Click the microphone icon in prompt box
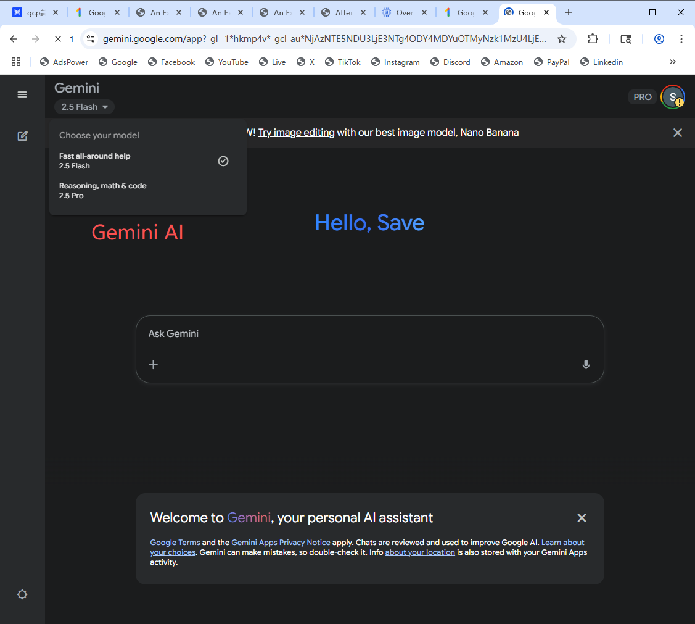 [586, 365]
